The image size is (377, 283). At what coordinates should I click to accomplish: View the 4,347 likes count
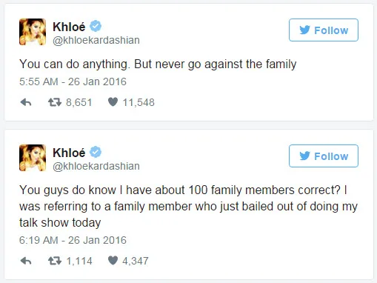[136, 261]
